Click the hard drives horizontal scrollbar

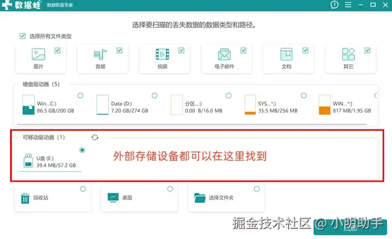coord(192,124)
